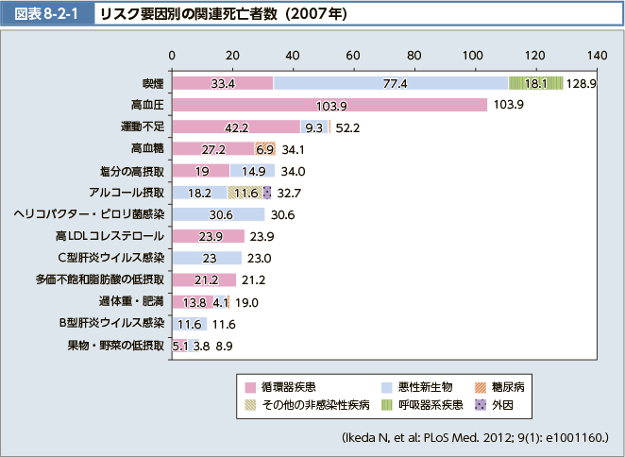
Task: Click the green striped 呼吸器系疾患 legend swatch
Action: coord(387,404)
